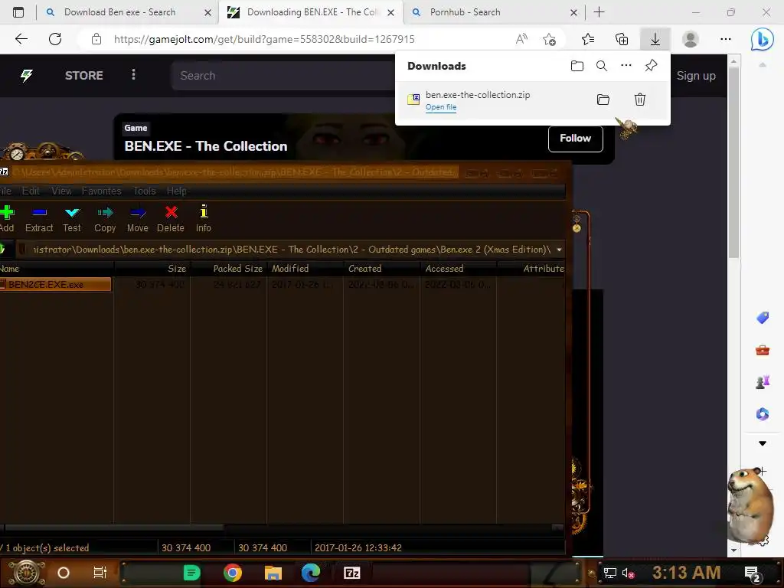Screen dimensions: 784x588
Task: Click Open file link for ben.exe-the-collection.zip
Action: coord(441,107)
